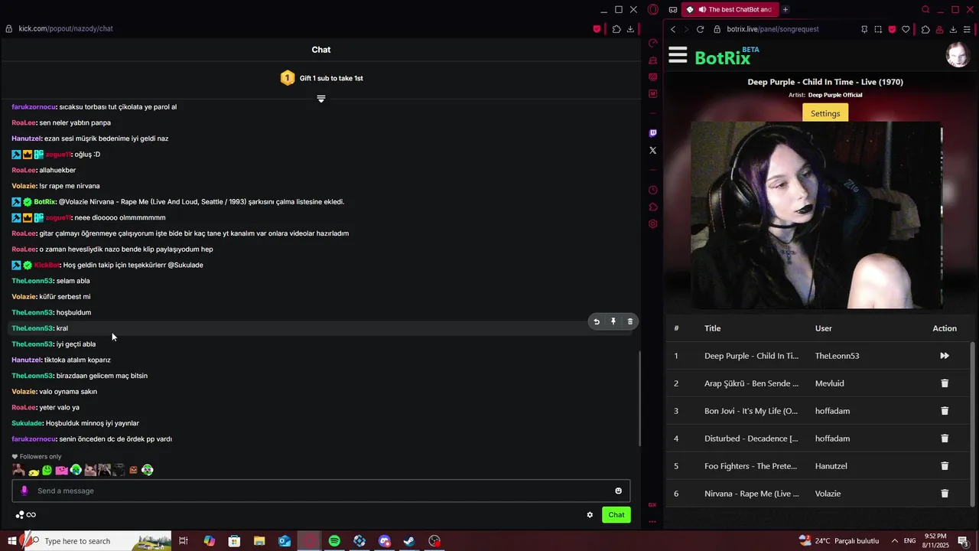
Task: Focus the Send a message field
Action: click(x=321, y=491)
